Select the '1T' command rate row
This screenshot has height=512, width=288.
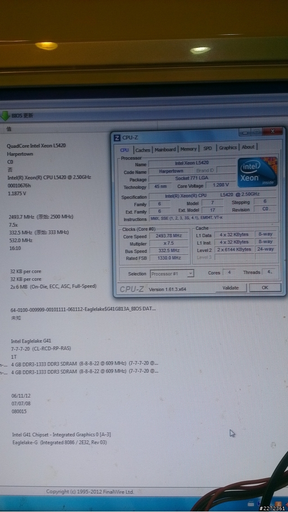click(13, 356)
